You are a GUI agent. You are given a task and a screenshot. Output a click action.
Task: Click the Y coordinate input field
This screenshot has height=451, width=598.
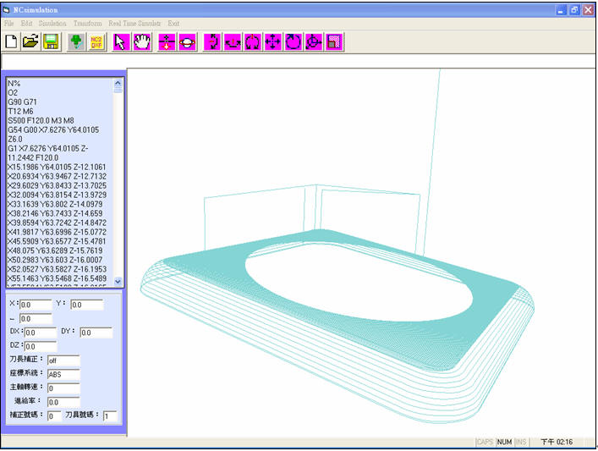[87, 305]
